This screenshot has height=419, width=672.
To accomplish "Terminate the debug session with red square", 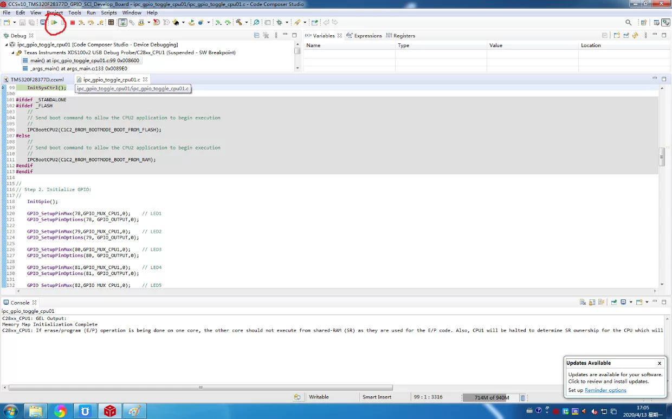I will (x=73, y=22).
